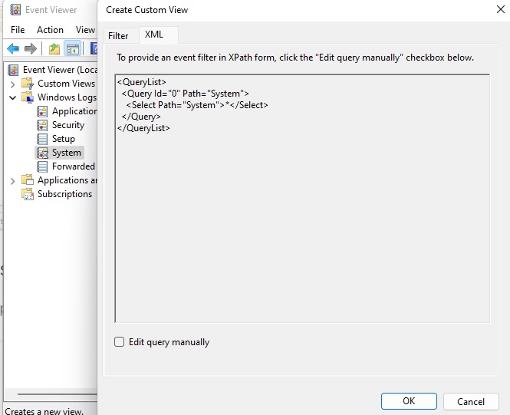Select the Subscriptions tree item label
The height and width of the screenshot is (415, 510).
tap(64, 194)
